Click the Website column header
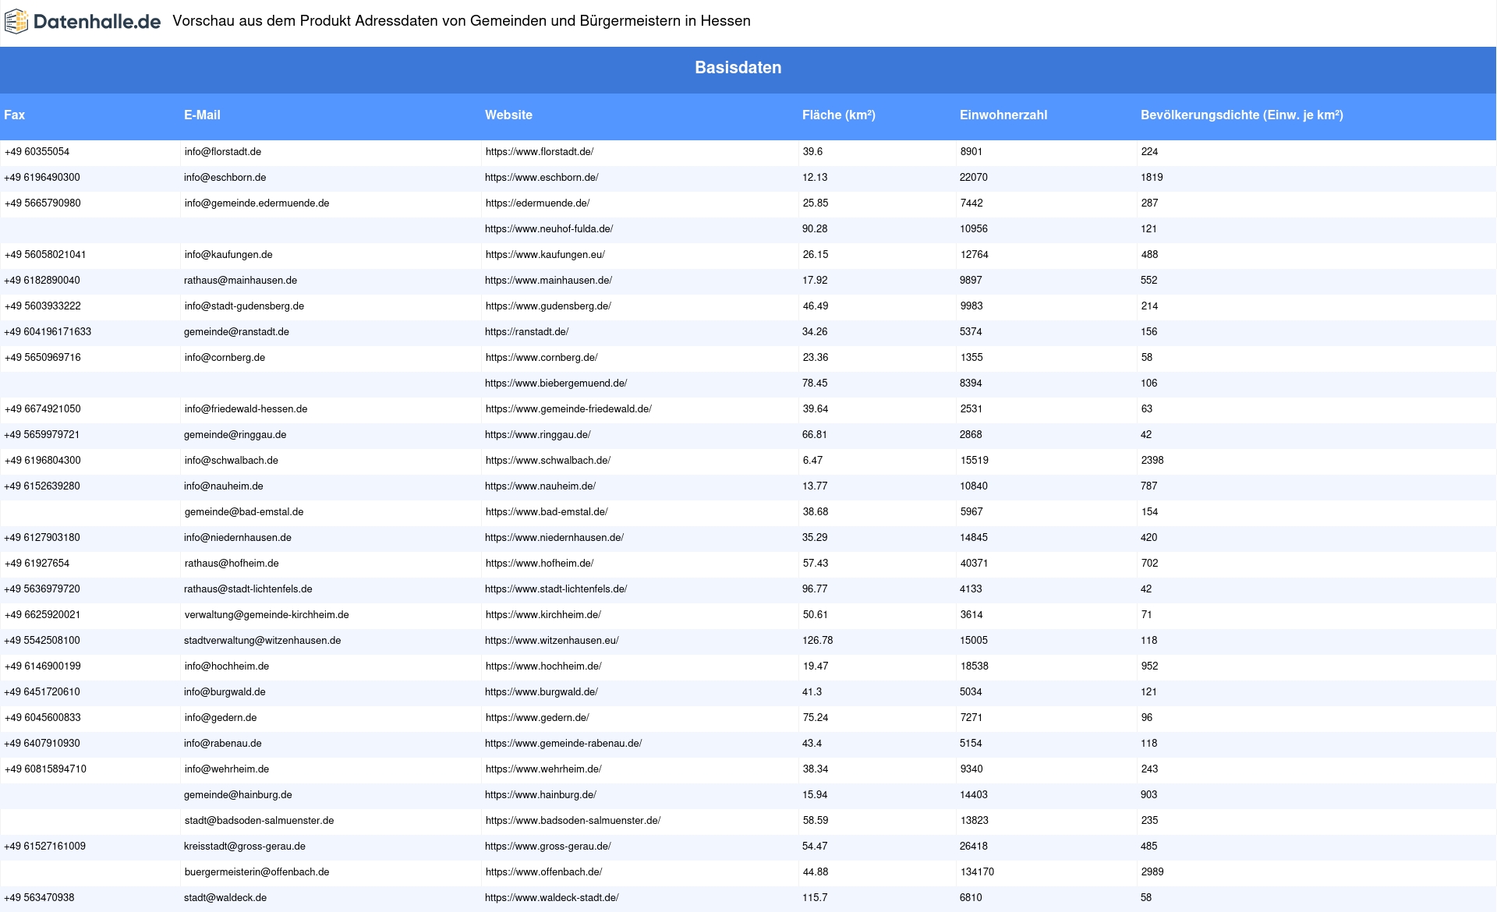Image resolution: width=1497 pixels, height=912 pixels. pyautogui.click(x=508, y=115)
